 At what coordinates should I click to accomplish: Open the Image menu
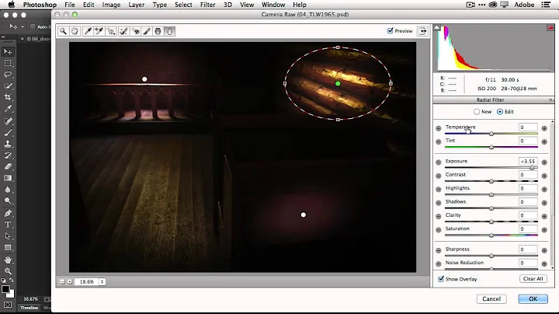111,5
